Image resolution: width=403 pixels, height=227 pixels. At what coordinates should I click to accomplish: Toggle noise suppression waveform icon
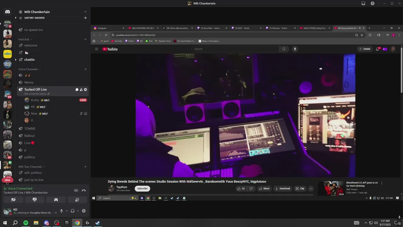(x=76, y=190)
